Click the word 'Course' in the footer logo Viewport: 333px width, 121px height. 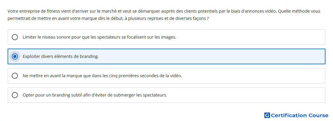pos(318,115)
